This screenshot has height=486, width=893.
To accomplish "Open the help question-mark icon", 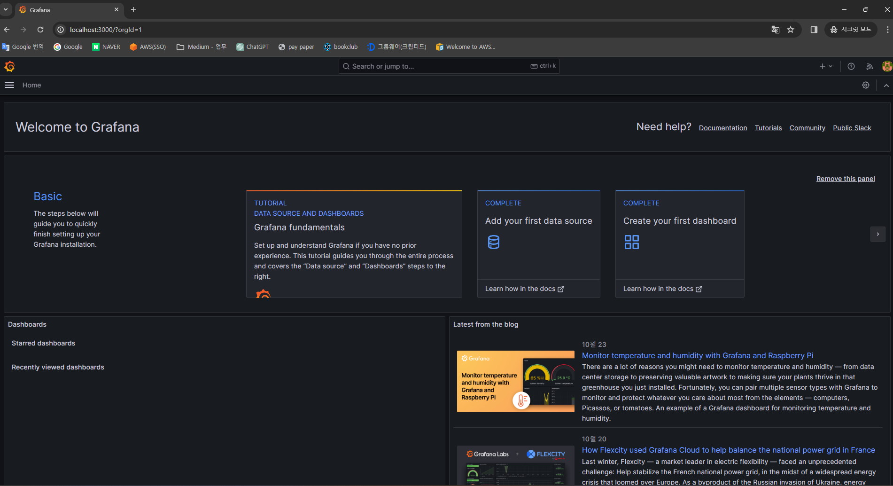I will (x=851, y=66).
